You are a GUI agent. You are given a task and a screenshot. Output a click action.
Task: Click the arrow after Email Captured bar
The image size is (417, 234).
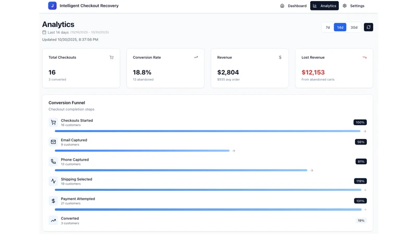click(x=234, y=151)
